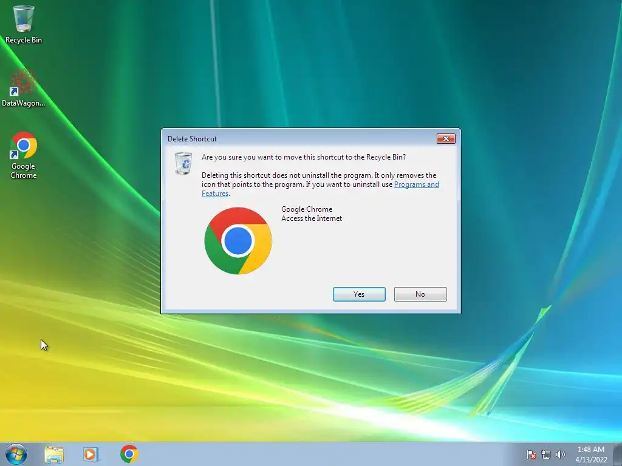
Task: Click the "Delete Shortcut" title text
Action: pyautogui.click(x=192, y=139)
